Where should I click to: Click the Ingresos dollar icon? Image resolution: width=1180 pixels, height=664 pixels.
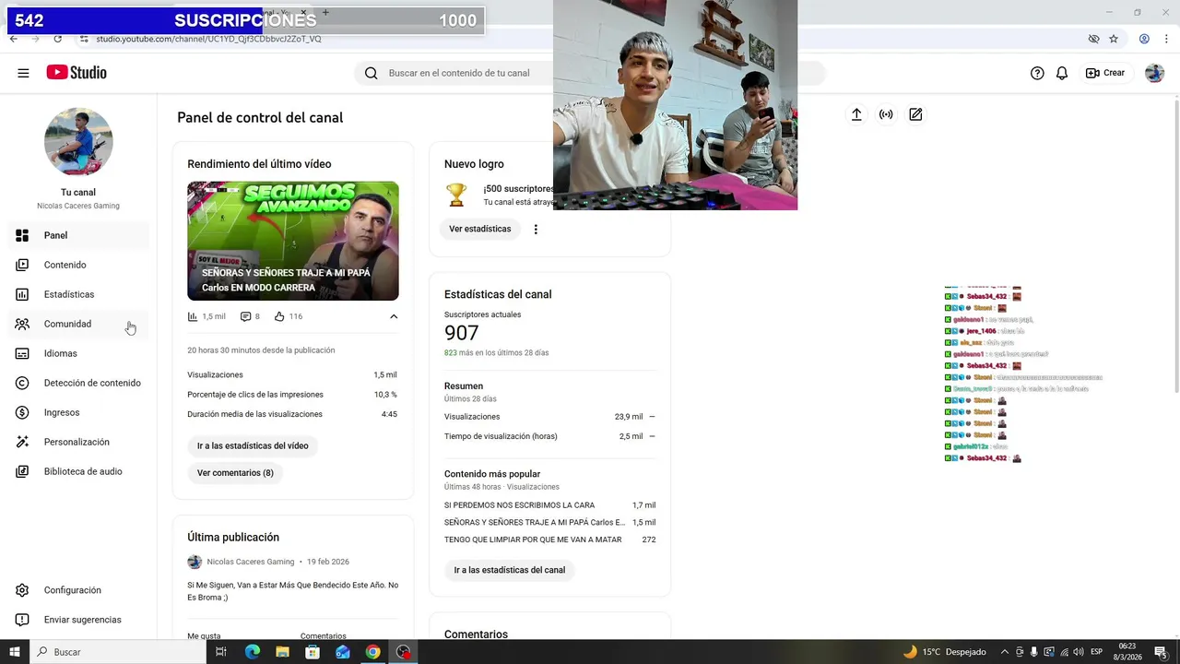[x=23, y=412]
